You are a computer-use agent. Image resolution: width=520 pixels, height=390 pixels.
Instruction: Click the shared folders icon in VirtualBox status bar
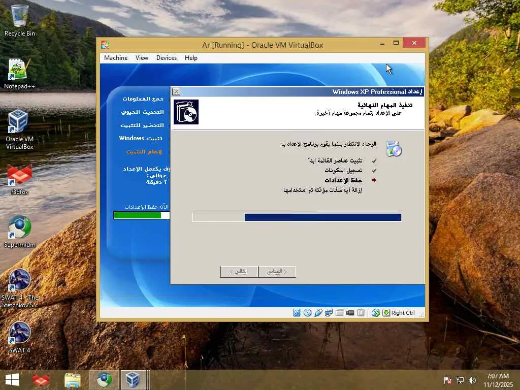[339, 313]
